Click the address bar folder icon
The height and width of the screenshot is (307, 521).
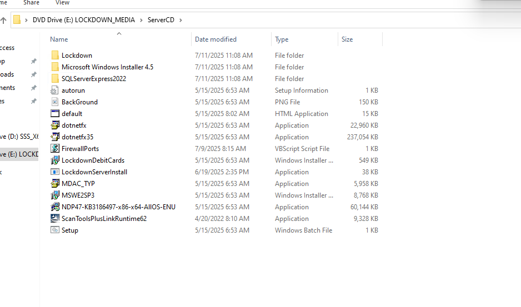click(x=17, y=20)
